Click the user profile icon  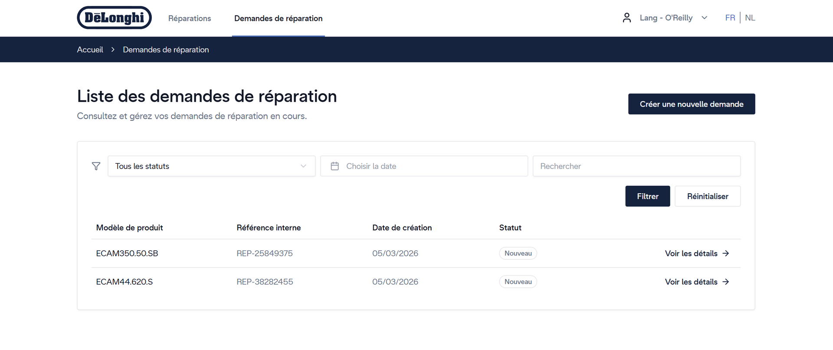[x=626, y=18]
